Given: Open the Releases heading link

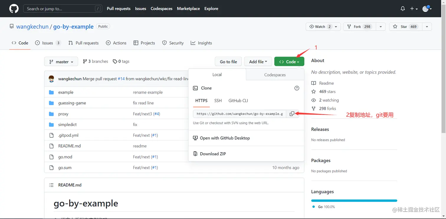Looking at the screenshot, I should tap(320, 129).
